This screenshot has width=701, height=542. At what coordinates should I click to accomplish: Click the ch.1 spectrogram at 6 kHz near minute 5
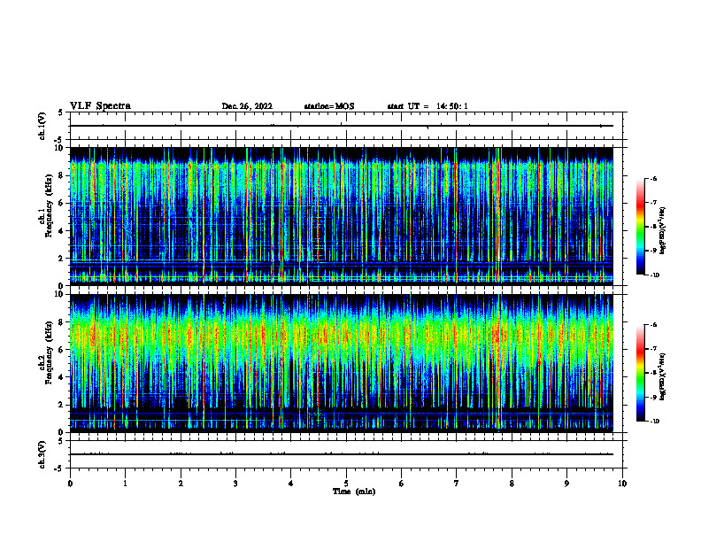(346, 203)
